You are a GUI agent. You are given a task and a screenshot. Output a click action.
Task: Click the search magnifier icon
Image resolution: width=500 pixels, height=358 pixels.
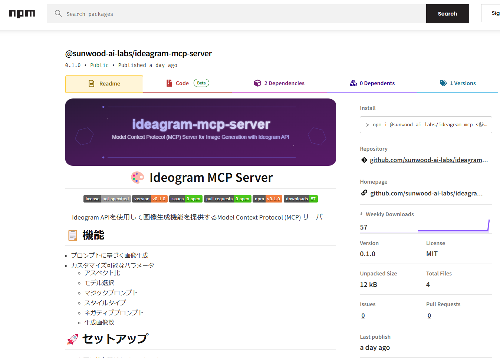pos(58,14)
